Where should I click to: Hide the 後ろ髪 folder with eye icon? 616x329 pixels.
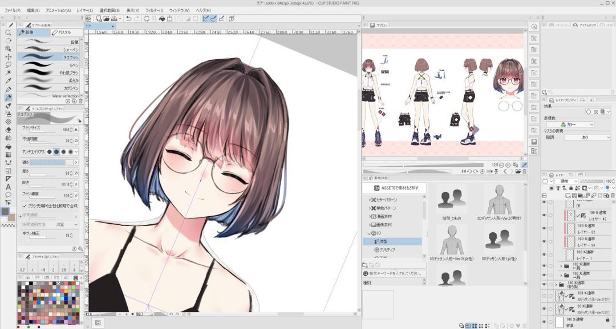[x=544, y=285]
